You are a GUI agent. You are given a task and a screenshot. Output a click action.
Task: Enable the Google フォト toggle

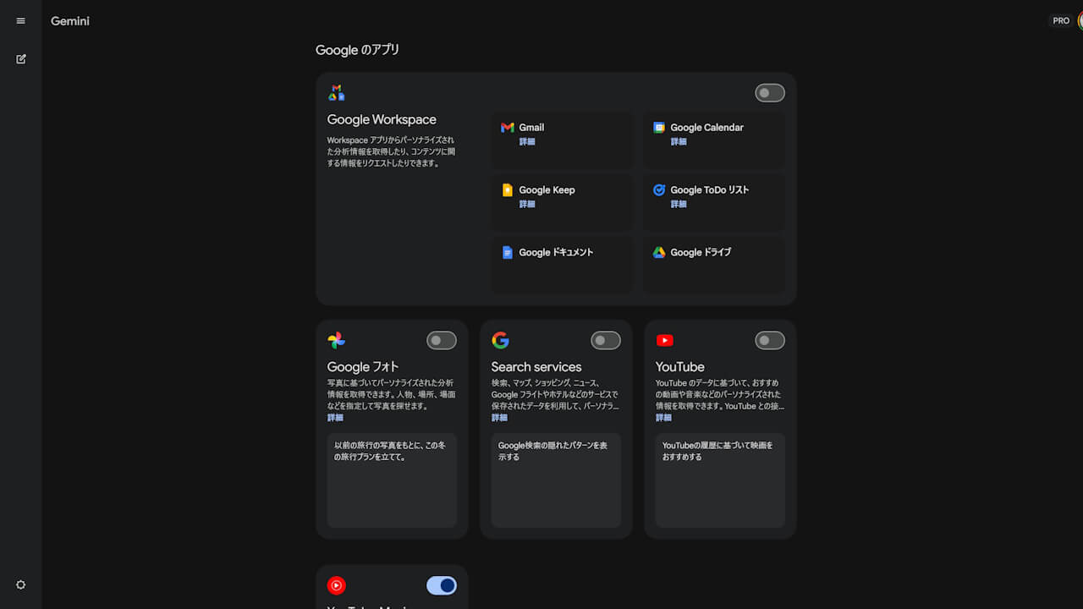coord(441,340)
